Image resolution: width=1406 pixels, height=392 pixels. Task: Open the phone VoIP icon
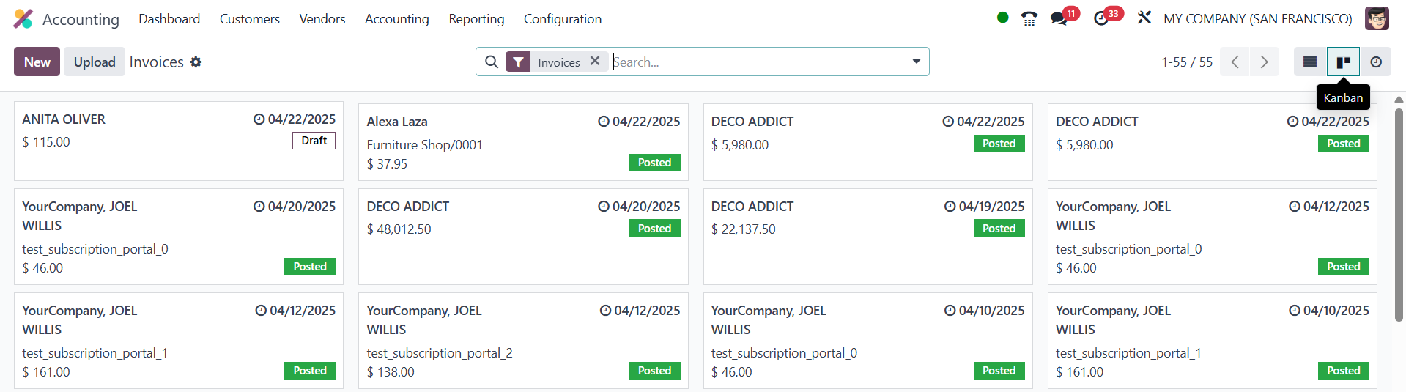(x=1029, y=18)
